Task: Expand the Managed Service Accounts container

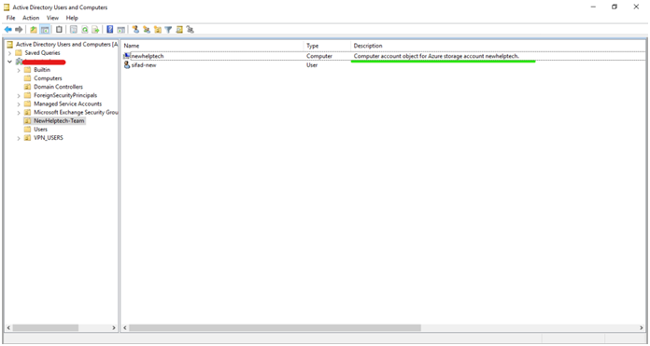Action: (19, 104)
